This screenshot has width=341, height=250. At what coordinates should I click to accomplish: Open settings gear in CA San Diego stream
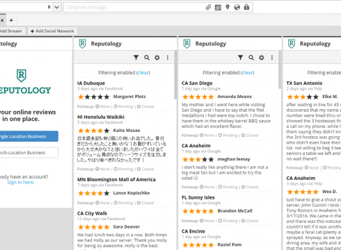262,58
